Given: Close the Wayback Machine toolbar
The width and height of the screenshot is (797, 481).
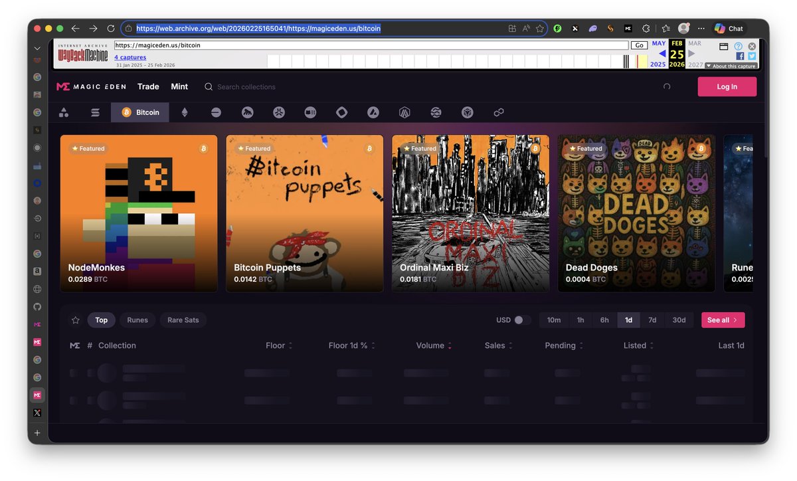Looking at the screenshot, I should (752, 47).
